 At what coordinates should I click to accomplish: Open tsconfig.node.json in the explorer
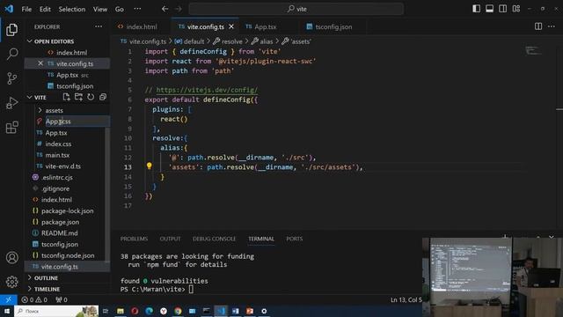pyautogui.click(x=68, y=255)
